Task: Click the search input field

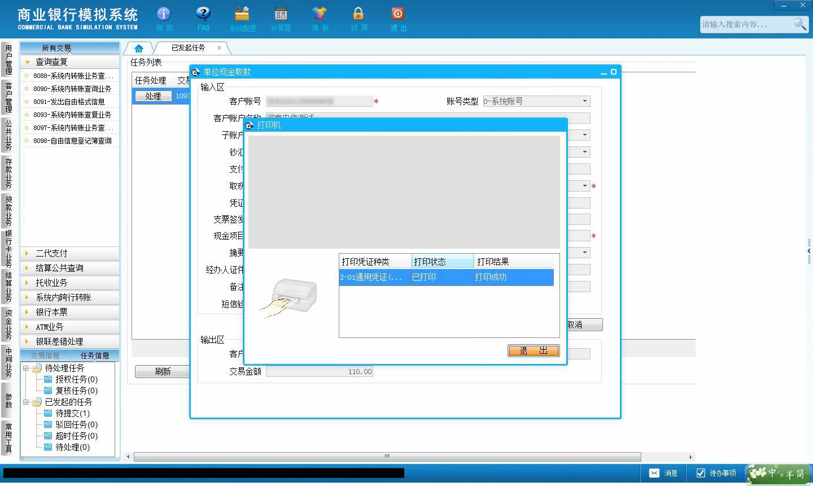Action: [x=746, y=24]
